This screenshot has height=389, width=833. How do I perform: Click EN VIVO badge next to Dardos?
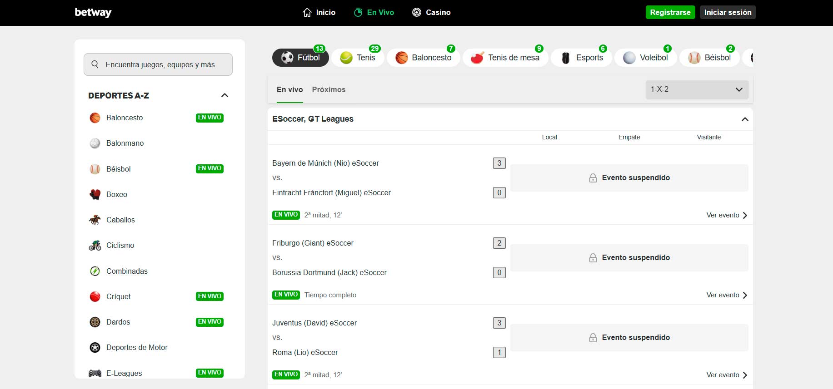209,322
